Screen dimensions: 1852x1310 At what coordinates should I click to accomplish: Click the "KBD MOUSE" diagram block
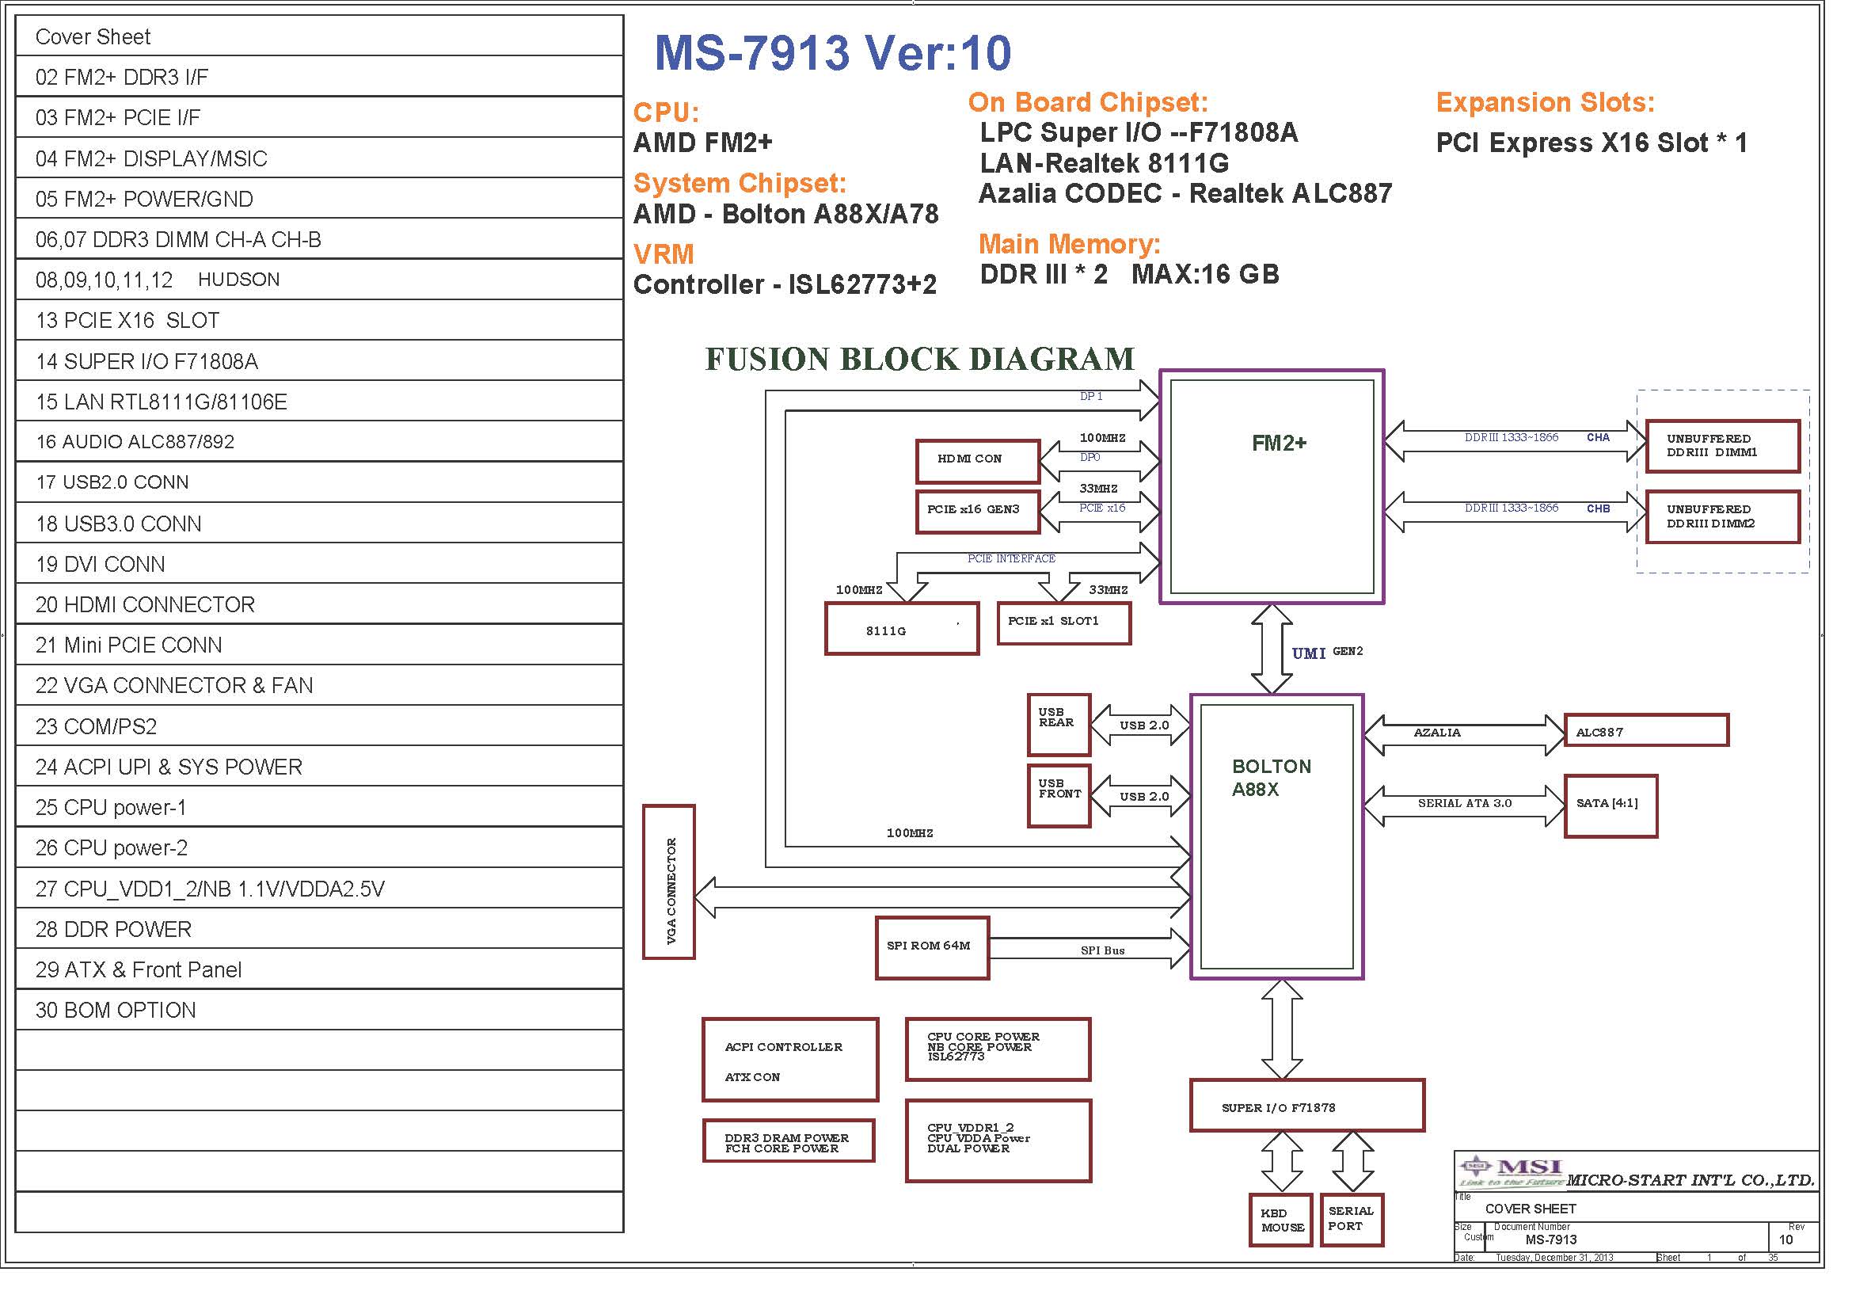coord(1281,1220)
